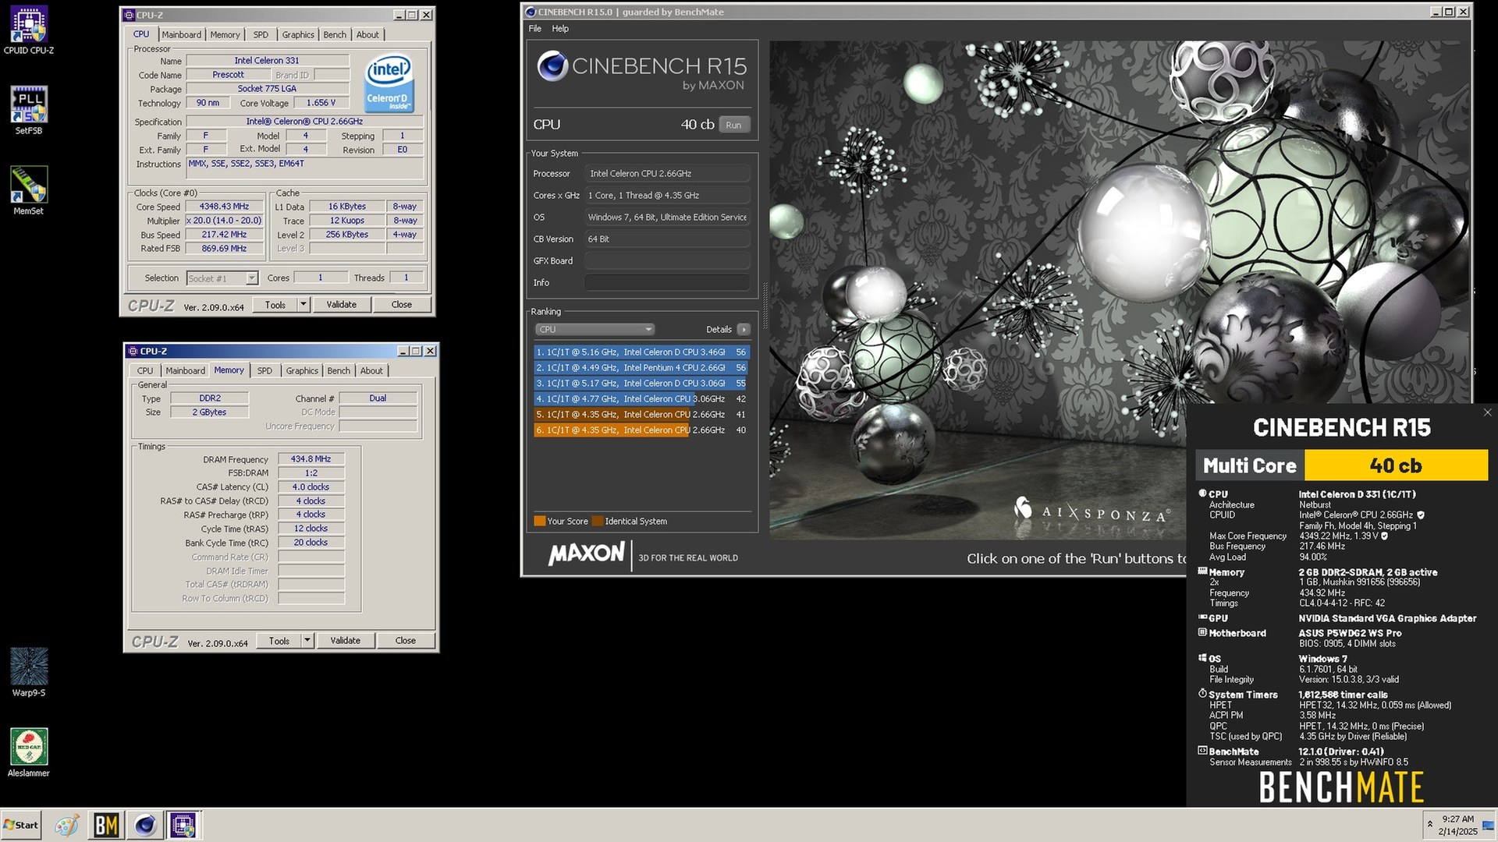The image size is (1498, 842).
Task: Open the CPU ranking dropdown in Cinebench
Action: pos(595,329)
